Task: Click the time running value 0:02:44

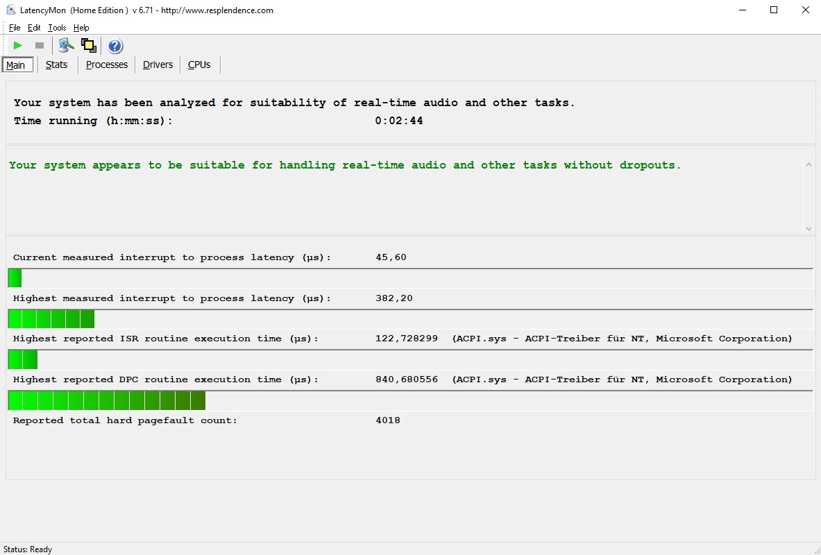Action: pyautogui.click(x=399, y=121)
